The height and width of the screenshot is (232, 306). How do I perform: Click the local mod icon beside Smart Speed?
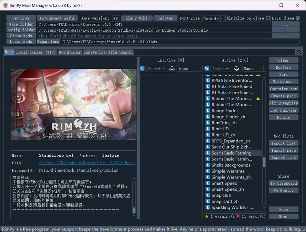(208, 183)
